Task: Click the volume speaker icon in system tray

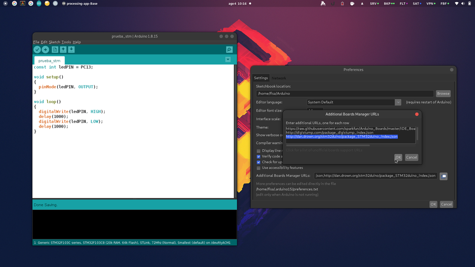Action: click(463, 3)
